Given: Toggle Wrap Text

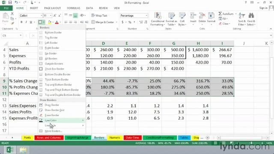Looking at the screenshot, I should 99,15.
